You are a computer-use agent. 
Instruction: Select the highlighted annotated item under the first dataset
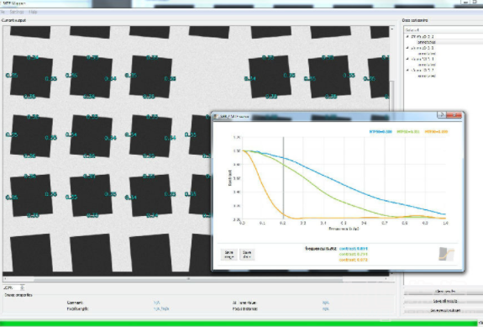click(x=427, y=42)
